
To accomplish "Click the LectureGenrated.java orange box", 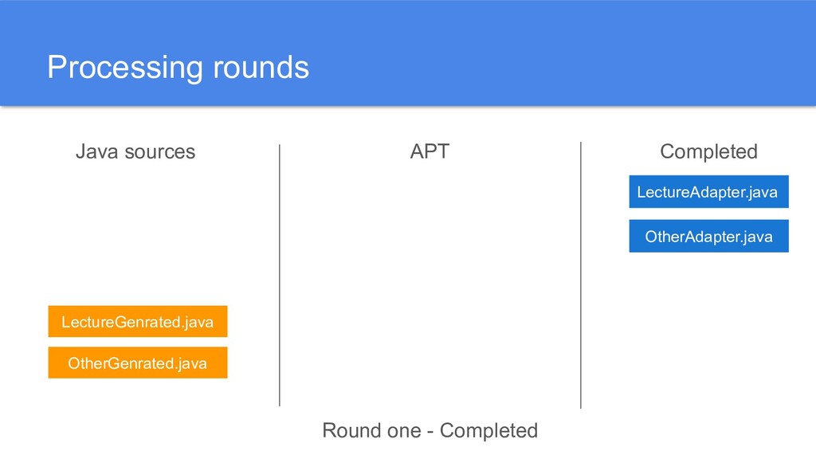I will pyautogui.click(x=137, y=322).
